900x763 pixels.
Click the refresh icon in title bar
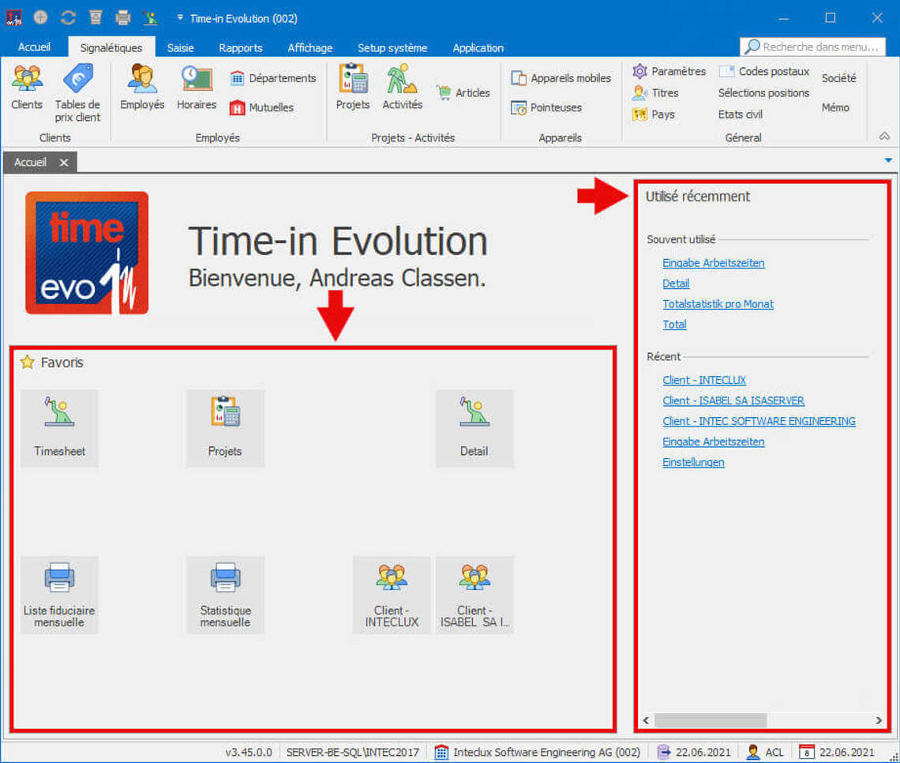(x=68, y=18)
